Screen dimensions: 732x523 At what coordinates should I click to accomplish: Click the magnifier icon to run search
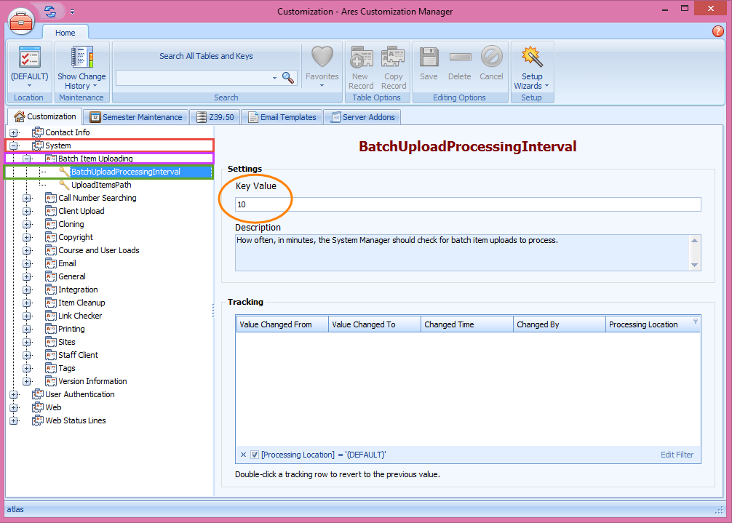[288, 77]
